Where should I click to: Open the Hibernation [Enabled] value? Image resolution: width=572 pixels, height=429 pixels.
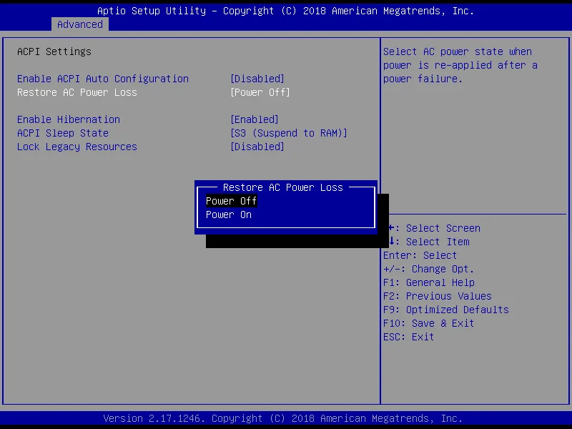click(x=255, y=119)
